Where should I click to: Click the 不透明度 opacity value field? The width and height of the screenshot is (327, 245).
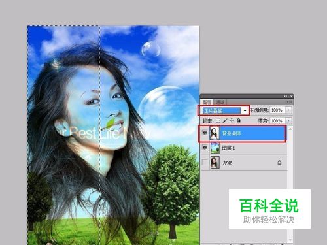point(278,110)
